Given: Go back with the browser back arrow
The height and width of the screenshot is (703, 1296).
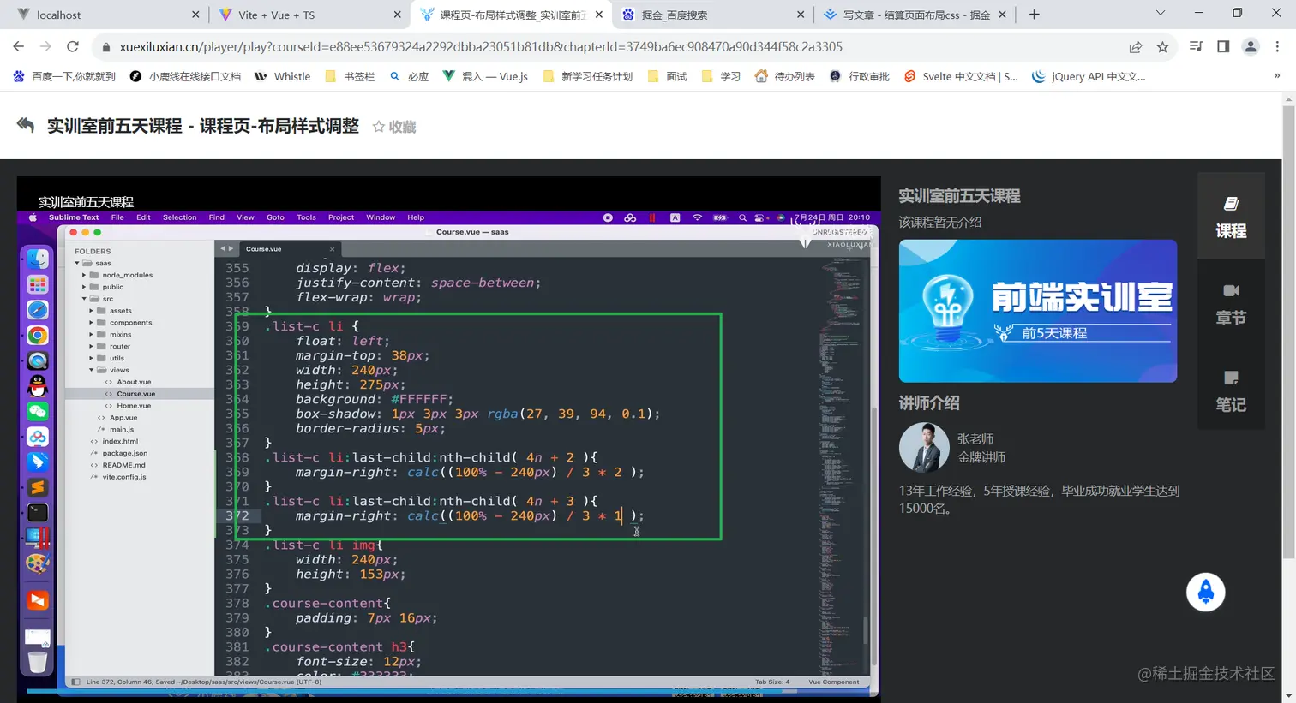Looking at the screenshot, I should (19, 47).
